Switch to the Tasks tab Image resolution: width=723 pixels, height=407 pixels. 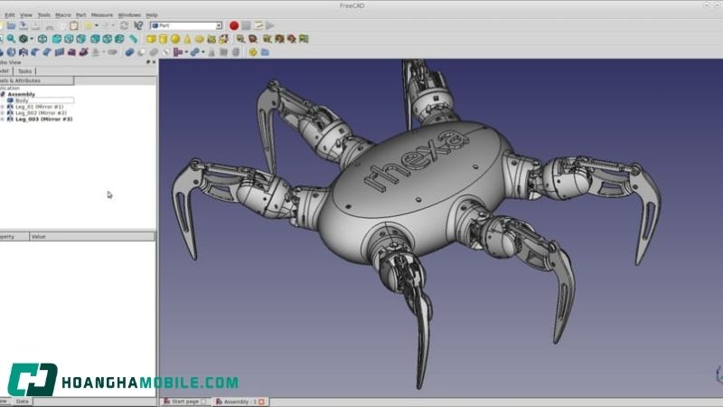(x=25, y=71)
